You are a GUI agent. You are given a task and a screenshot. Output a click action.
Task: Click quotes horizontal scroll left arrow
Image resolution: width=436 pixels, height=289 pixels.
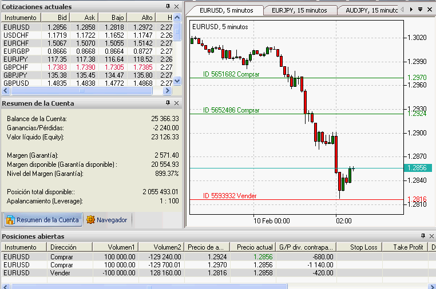coord(6,90)
